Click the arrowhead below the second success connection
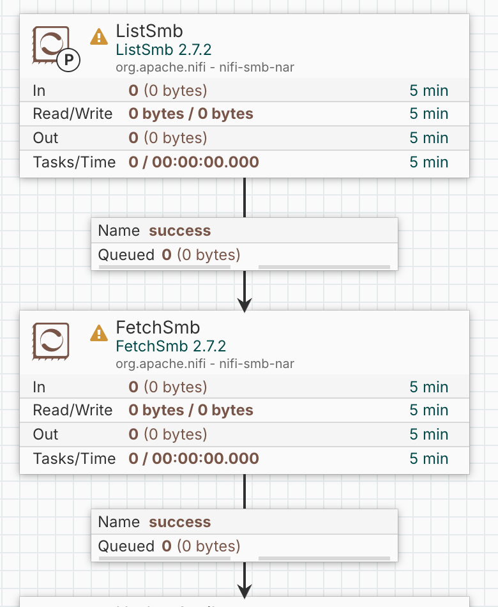498x607 pixels. (x=245, y=591)
